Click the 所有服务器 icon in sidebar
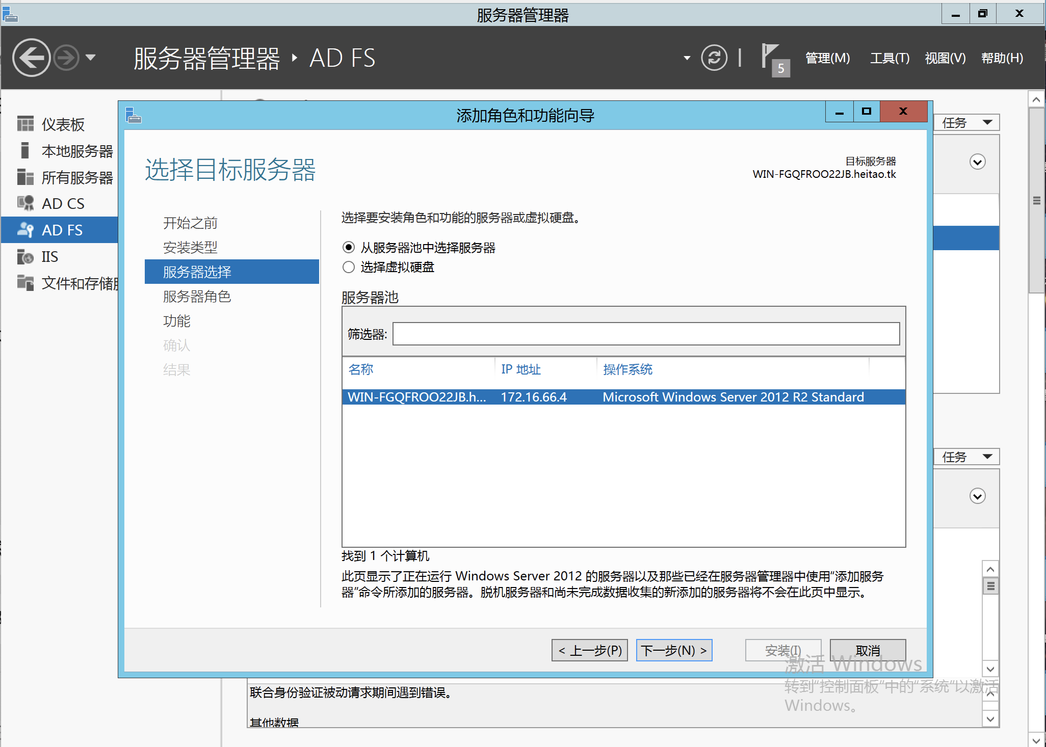 [25, 177]
